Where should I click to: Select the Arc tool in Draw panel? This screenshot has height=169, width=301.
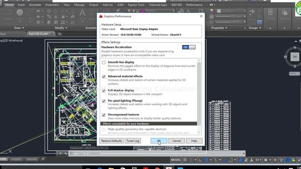pyautogui.click(x=30, y=13)
